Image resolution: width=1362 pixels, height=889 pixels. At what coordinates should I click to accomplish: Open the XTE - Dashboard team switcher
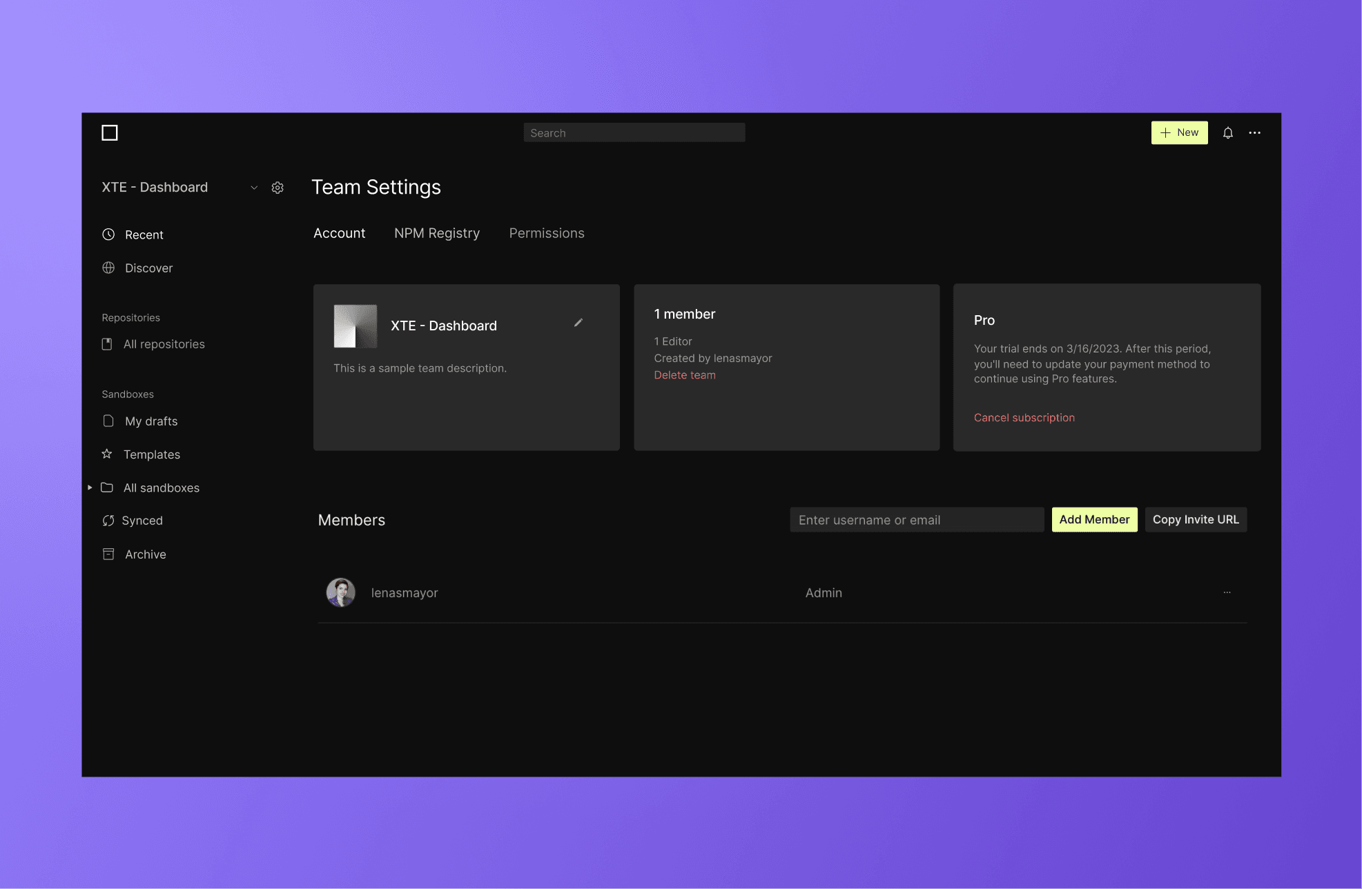[x=253, y=187]
